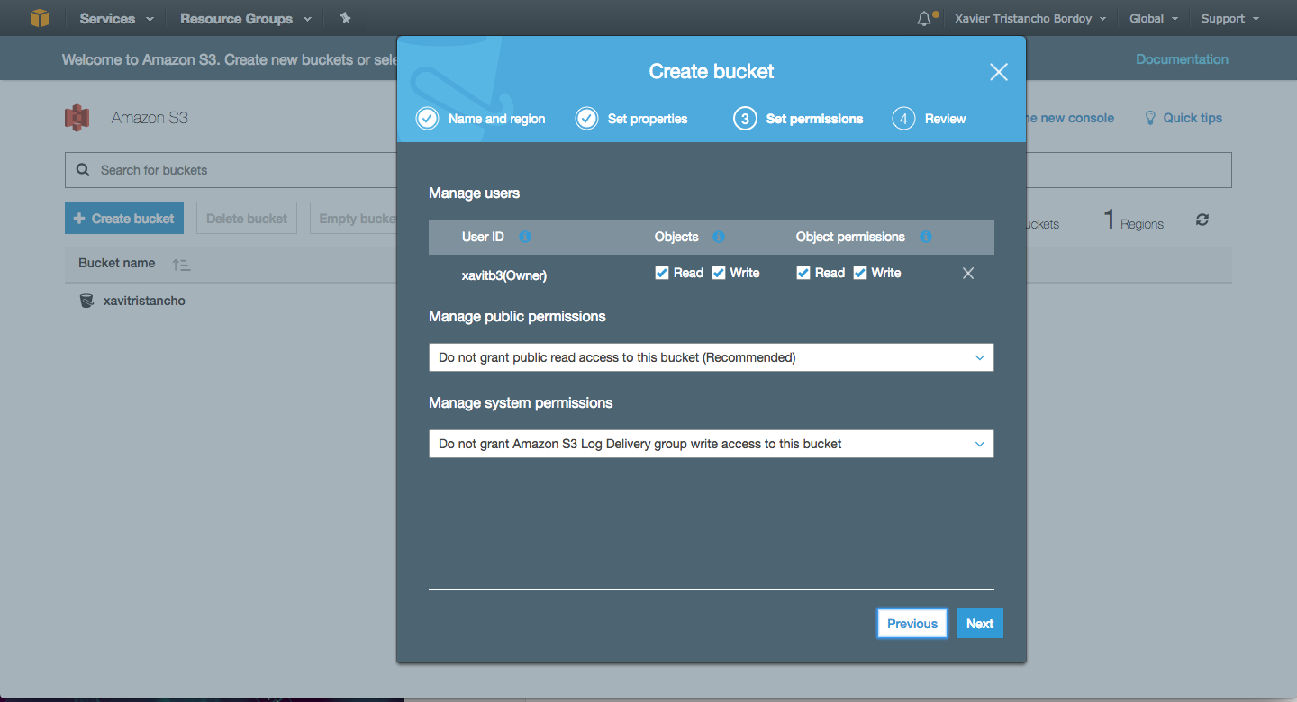
Task: Jump to the Review step
Action: click(945, 119)
